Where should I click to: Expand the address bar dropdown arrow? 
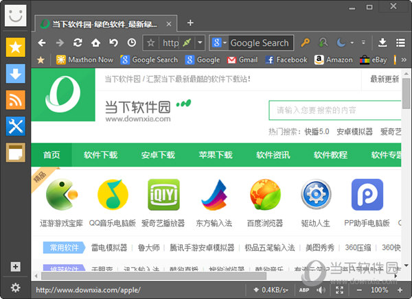tap(200, 43)
